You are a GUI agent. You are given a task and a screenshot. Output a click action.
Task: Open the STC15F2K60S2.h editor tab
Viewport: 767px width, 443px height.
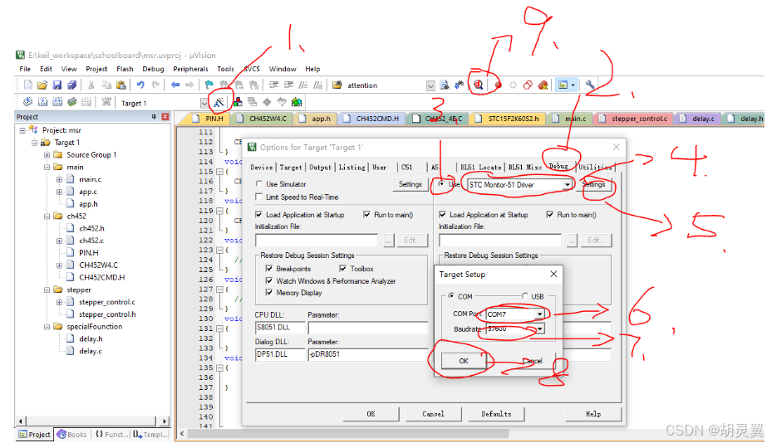point(509,118)
